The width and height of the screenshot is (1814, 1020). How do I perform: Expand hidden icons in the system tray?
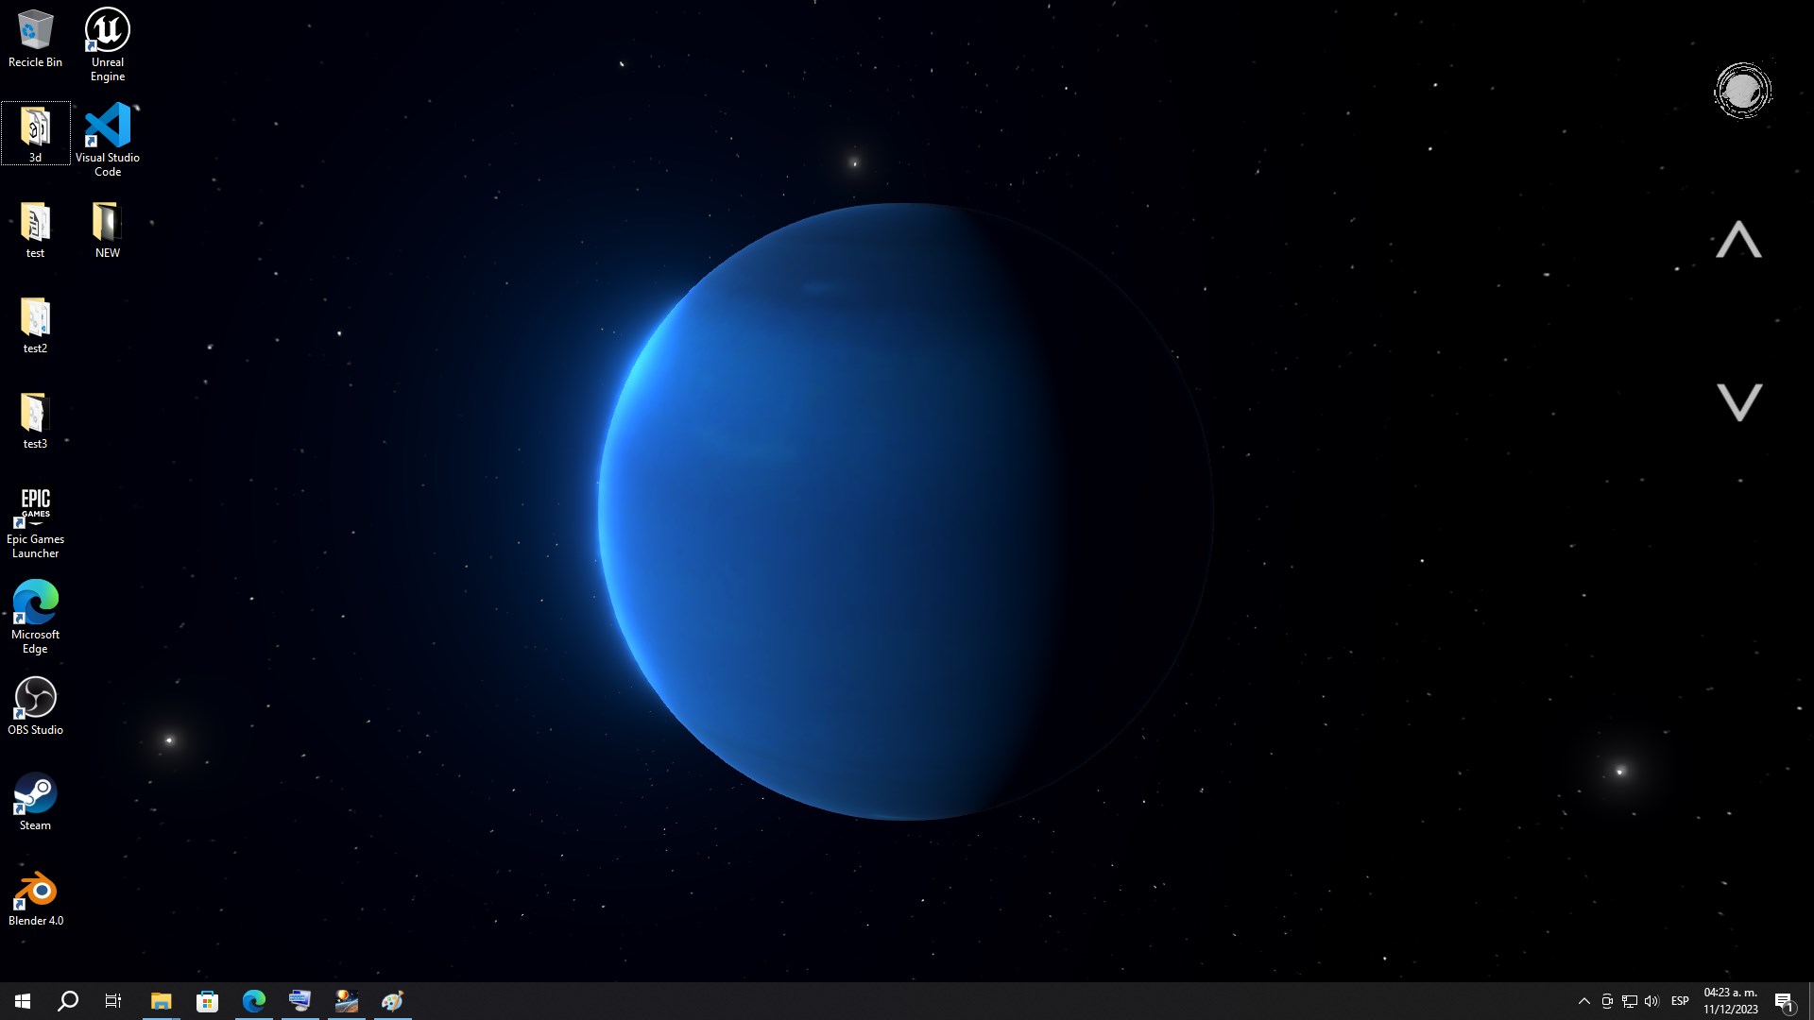coord(1583,1000)
